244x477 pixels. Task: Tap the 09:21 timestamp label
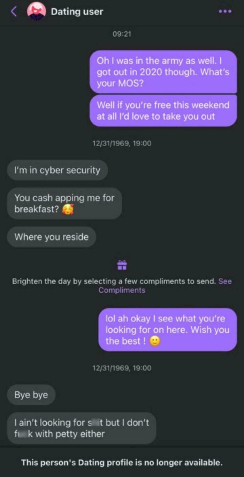click(122, 34)
